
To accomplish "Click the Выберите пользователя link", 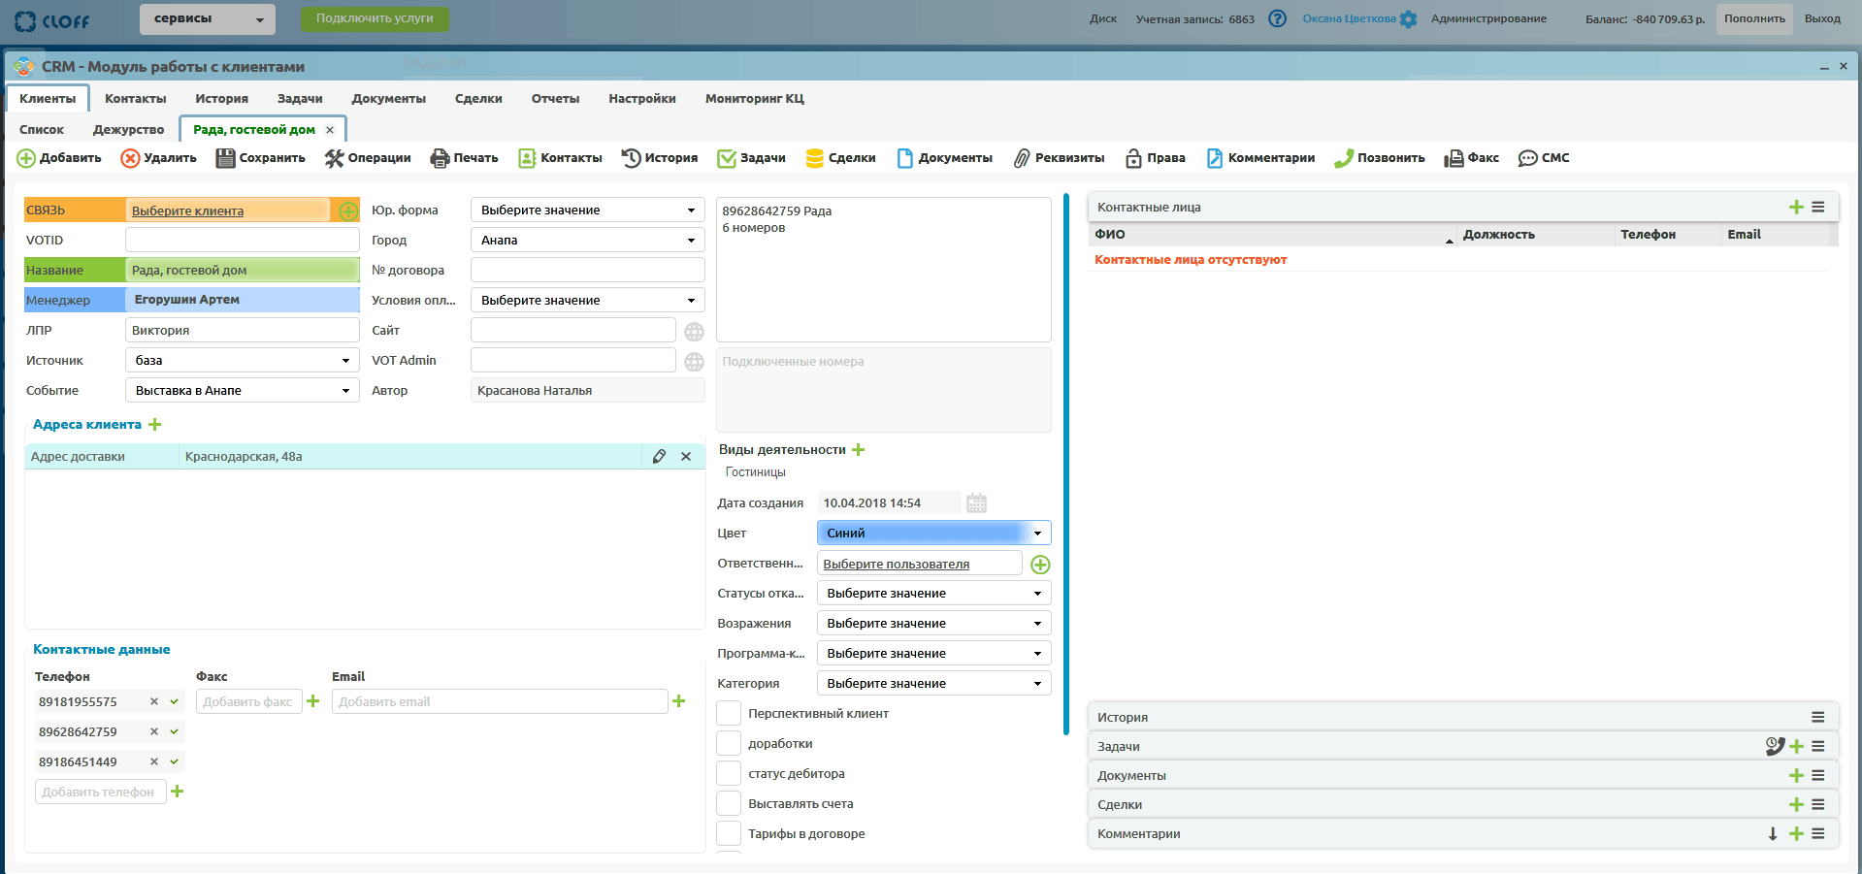I will coord(897,565).
